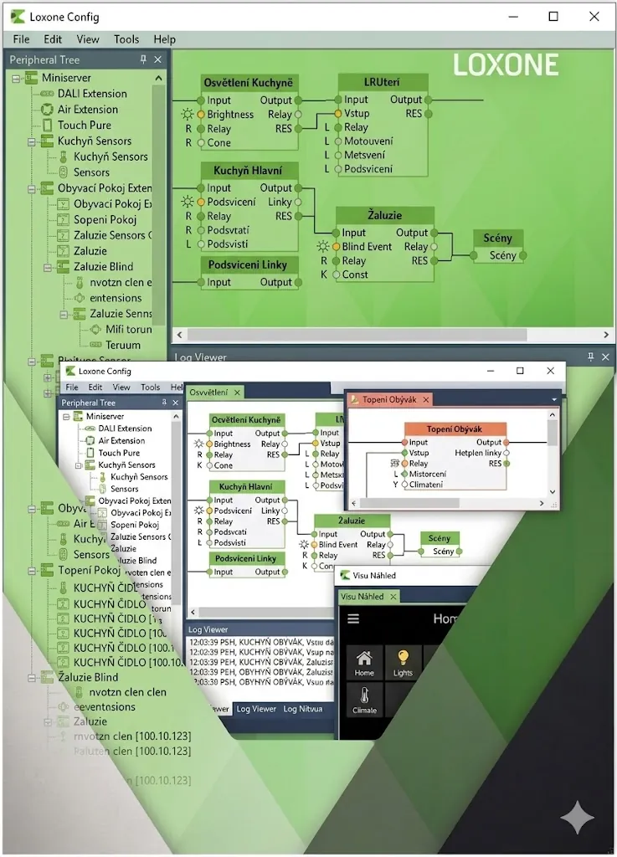Close the Osvvětlení tab
This screenshot has width=617, height=857.
point(237,393)
